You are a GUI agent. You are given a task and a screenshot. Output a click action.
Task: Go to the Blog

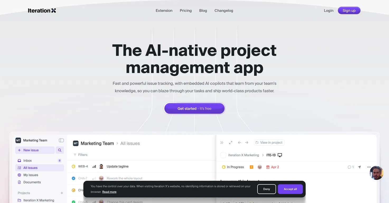click(203, 11)
